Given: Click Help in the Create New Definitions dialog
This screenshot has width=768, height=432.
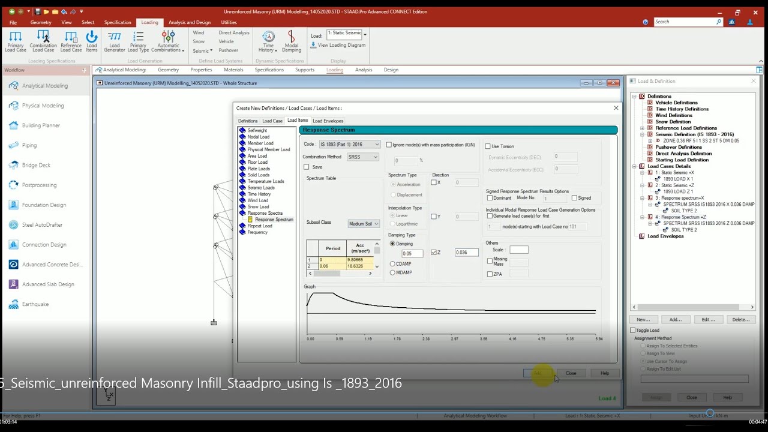Looking at the screenshot, I should click(605, 373).
